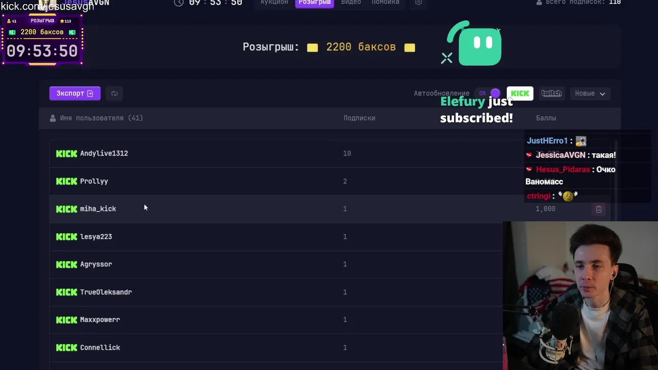Delete miha_kick entry with trash icon
Viewport: 658px width, 370px height.
click(x=598, y=209)
